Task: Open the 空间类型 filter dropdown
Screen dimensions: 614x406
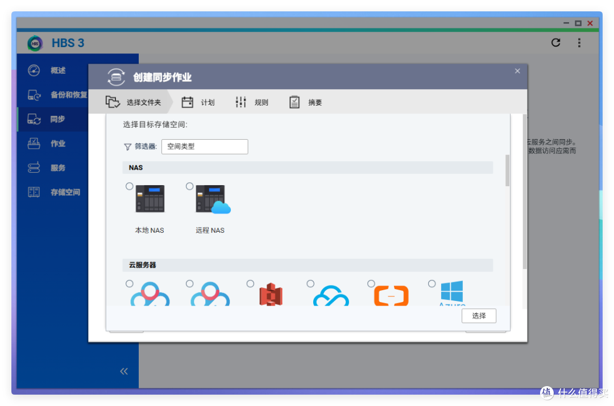Action: click(x=205, y=147)
